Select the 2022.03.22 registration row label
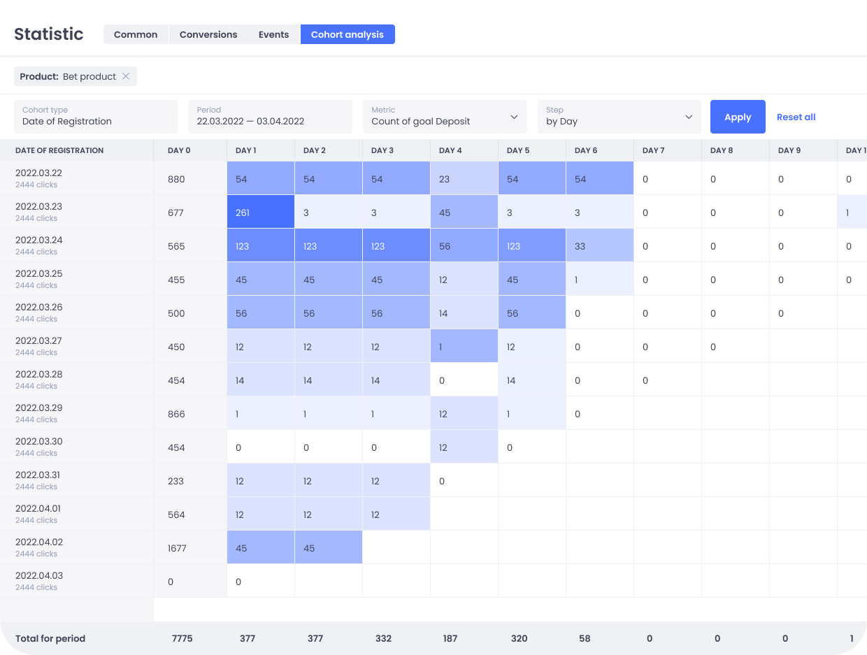Viewport: 867px width, 655px height. (39, 173)
